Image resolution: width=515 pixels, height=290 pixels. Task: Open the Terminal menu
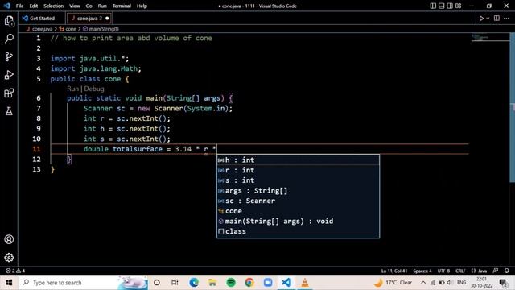tap(122, 6)
